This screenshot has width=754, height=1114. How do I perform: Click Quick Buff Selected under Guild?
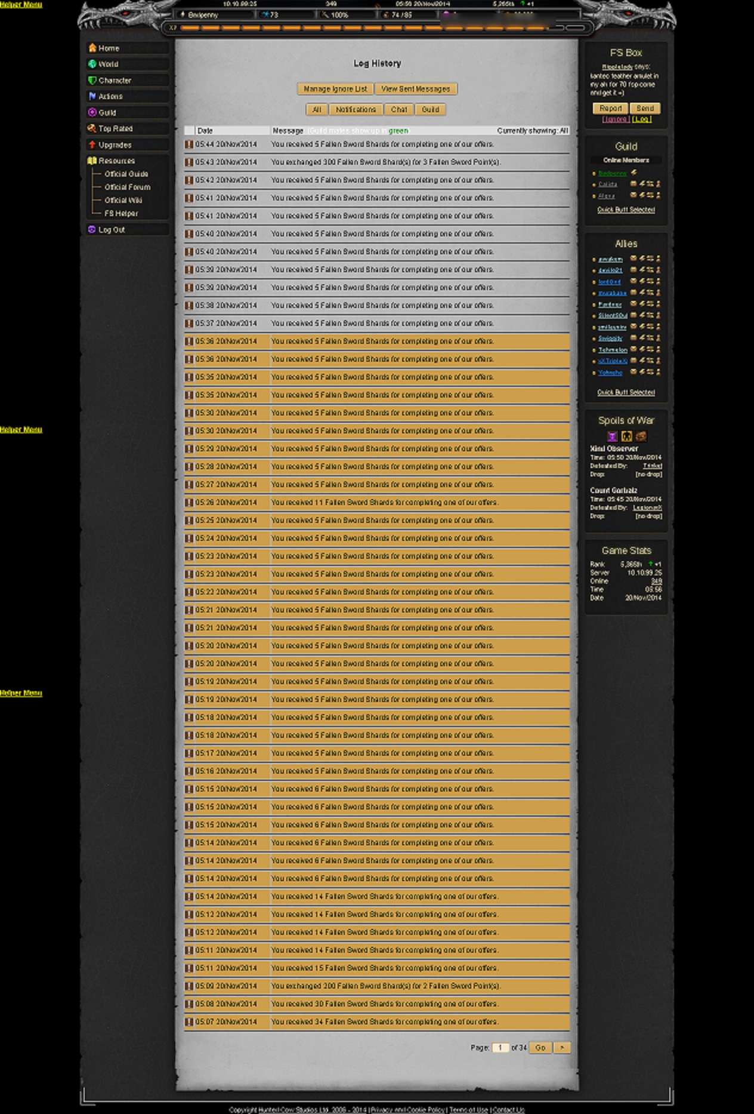pos(626,210)
